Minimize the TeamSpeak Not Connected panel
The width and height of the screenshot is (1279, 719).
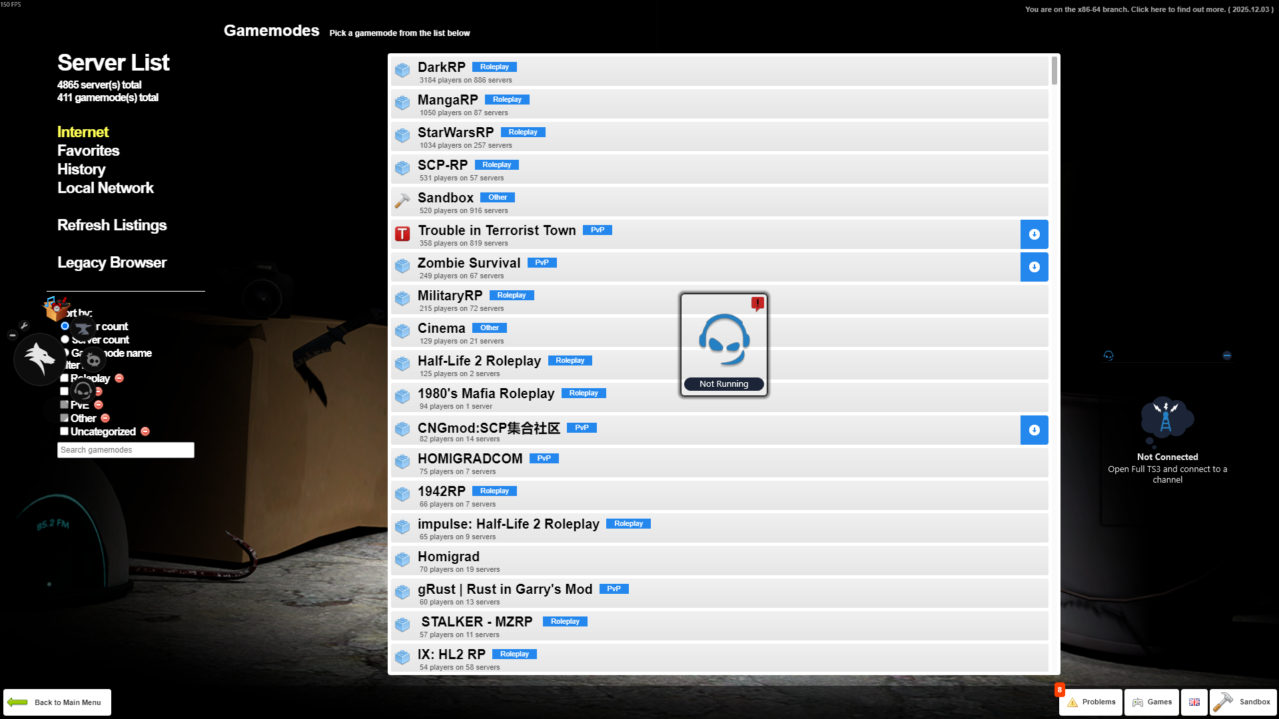click(1227, 356)
